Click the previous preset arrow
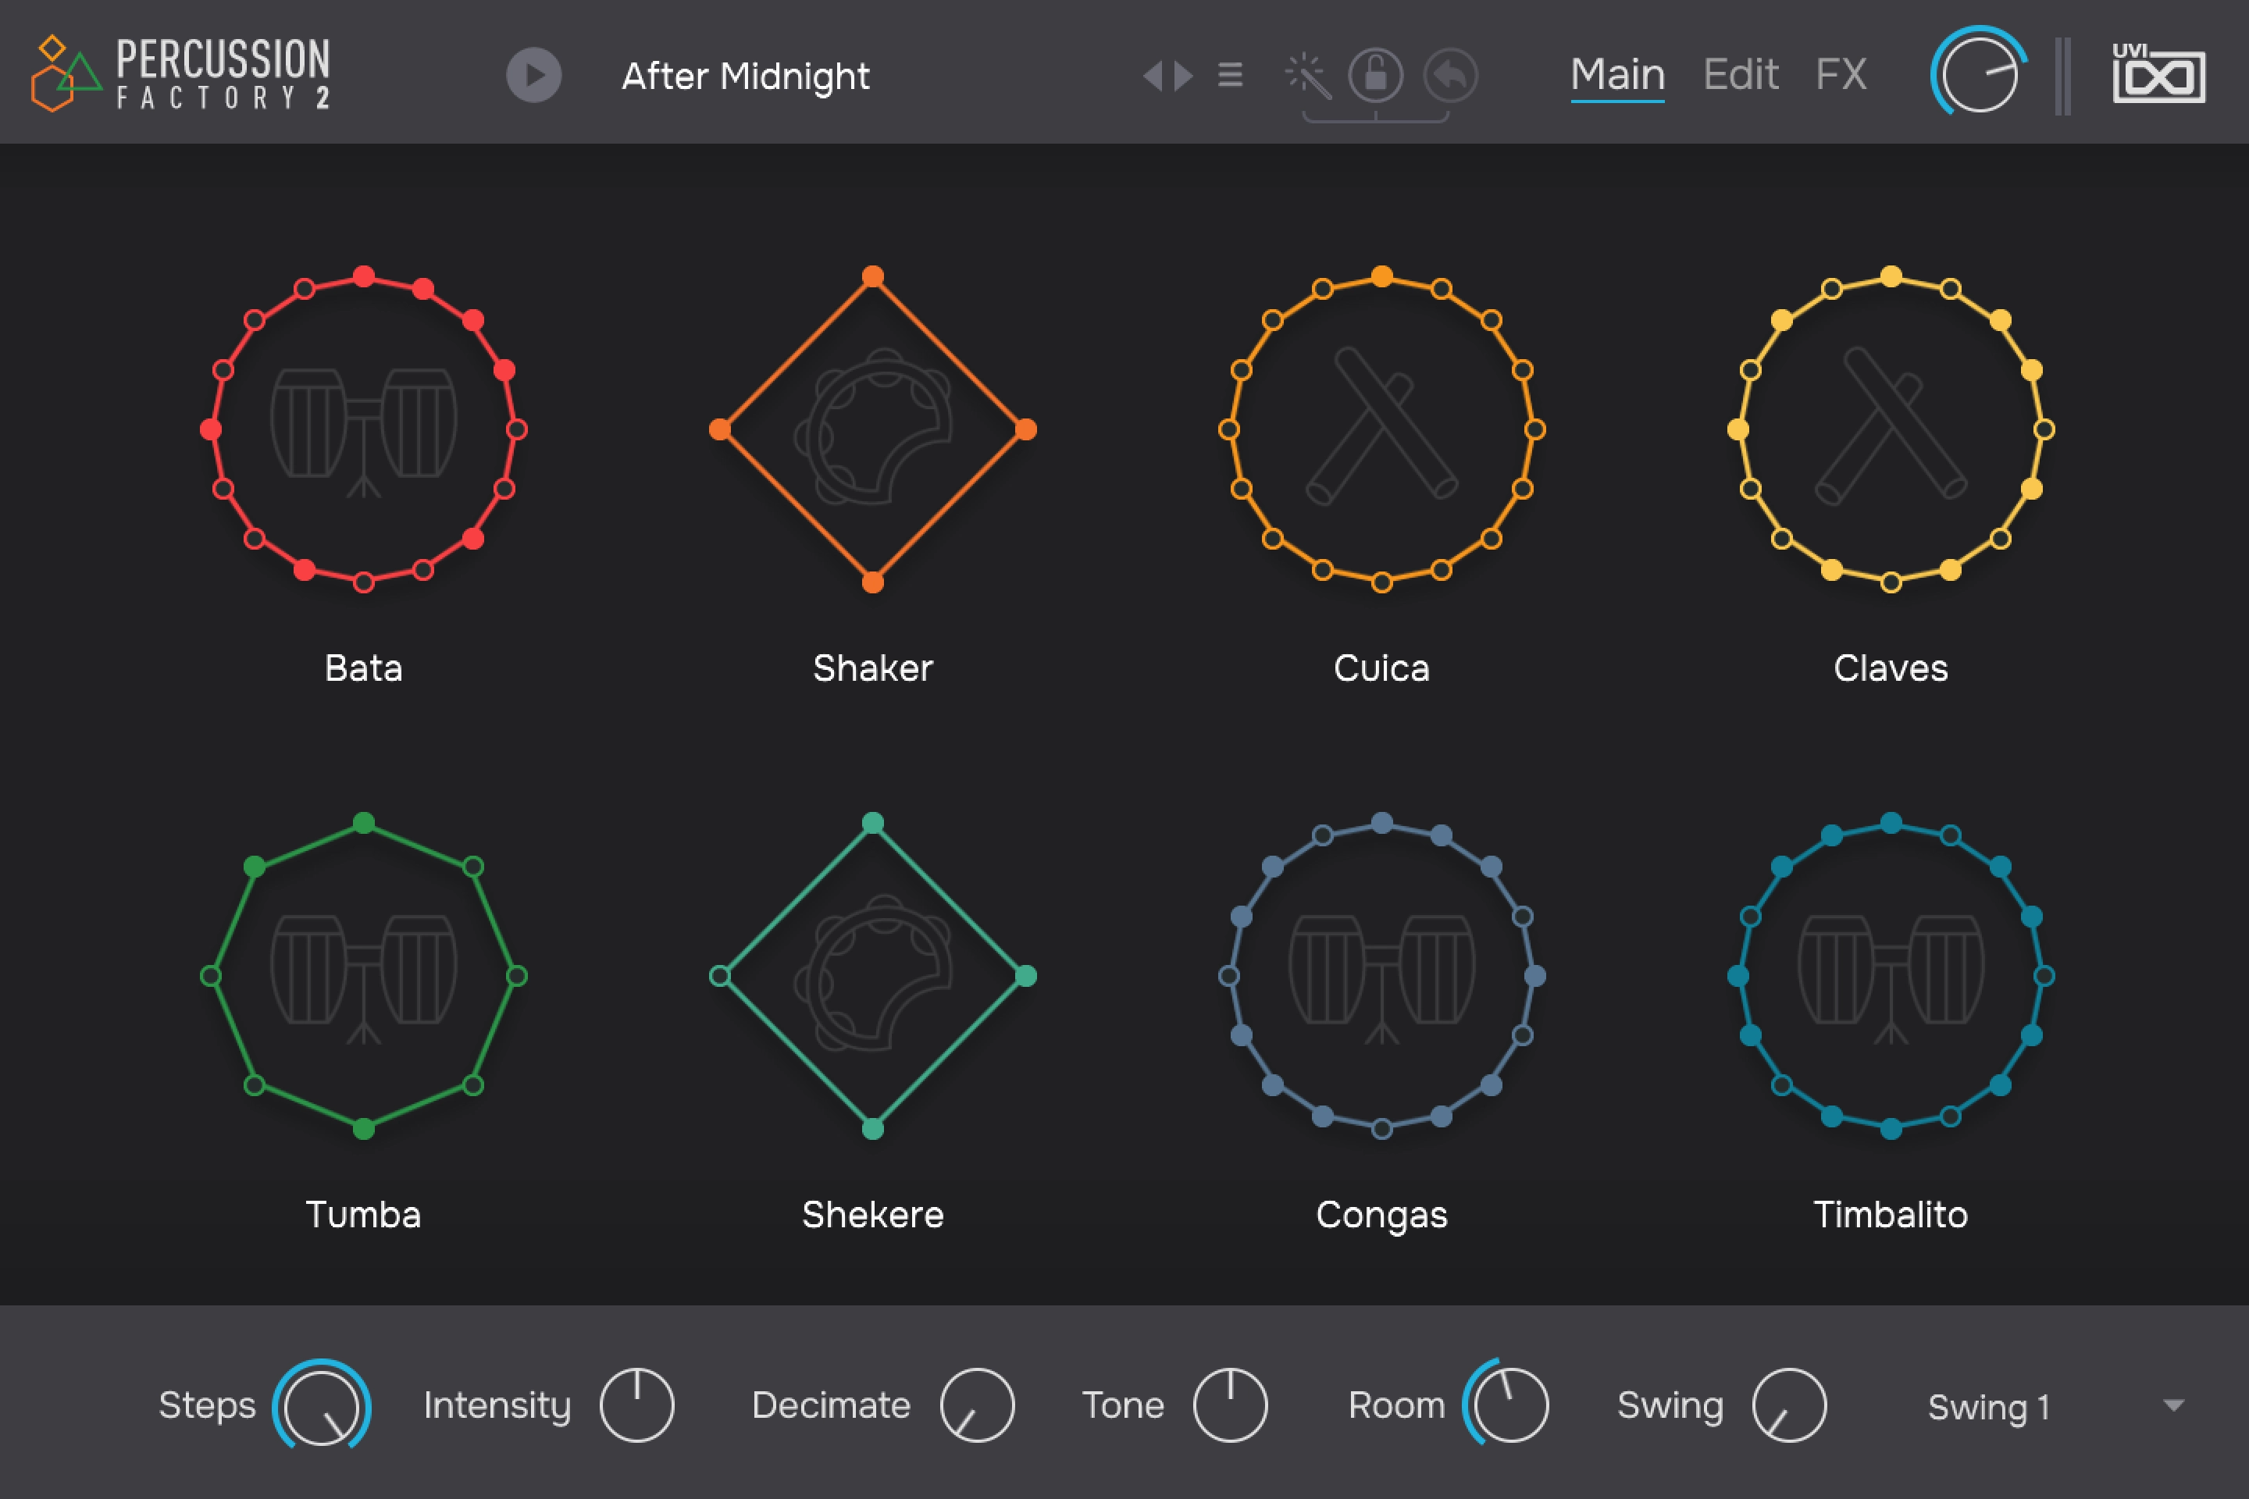 coord(1157,77)
